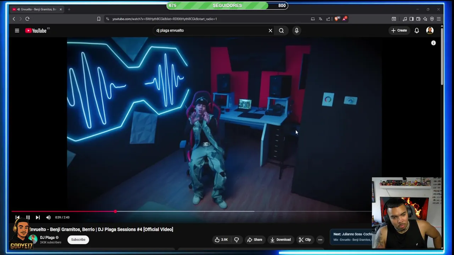Open more actions three-dot menu
454x255 pixels.
320,240
